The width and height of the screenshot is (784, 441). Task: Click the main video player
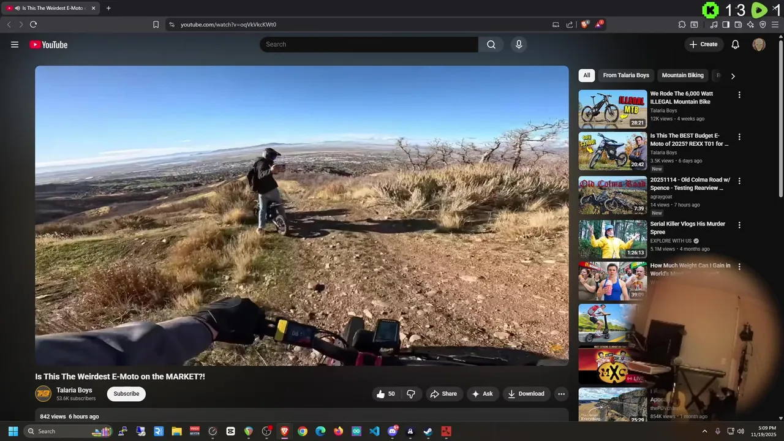[302, 216]
